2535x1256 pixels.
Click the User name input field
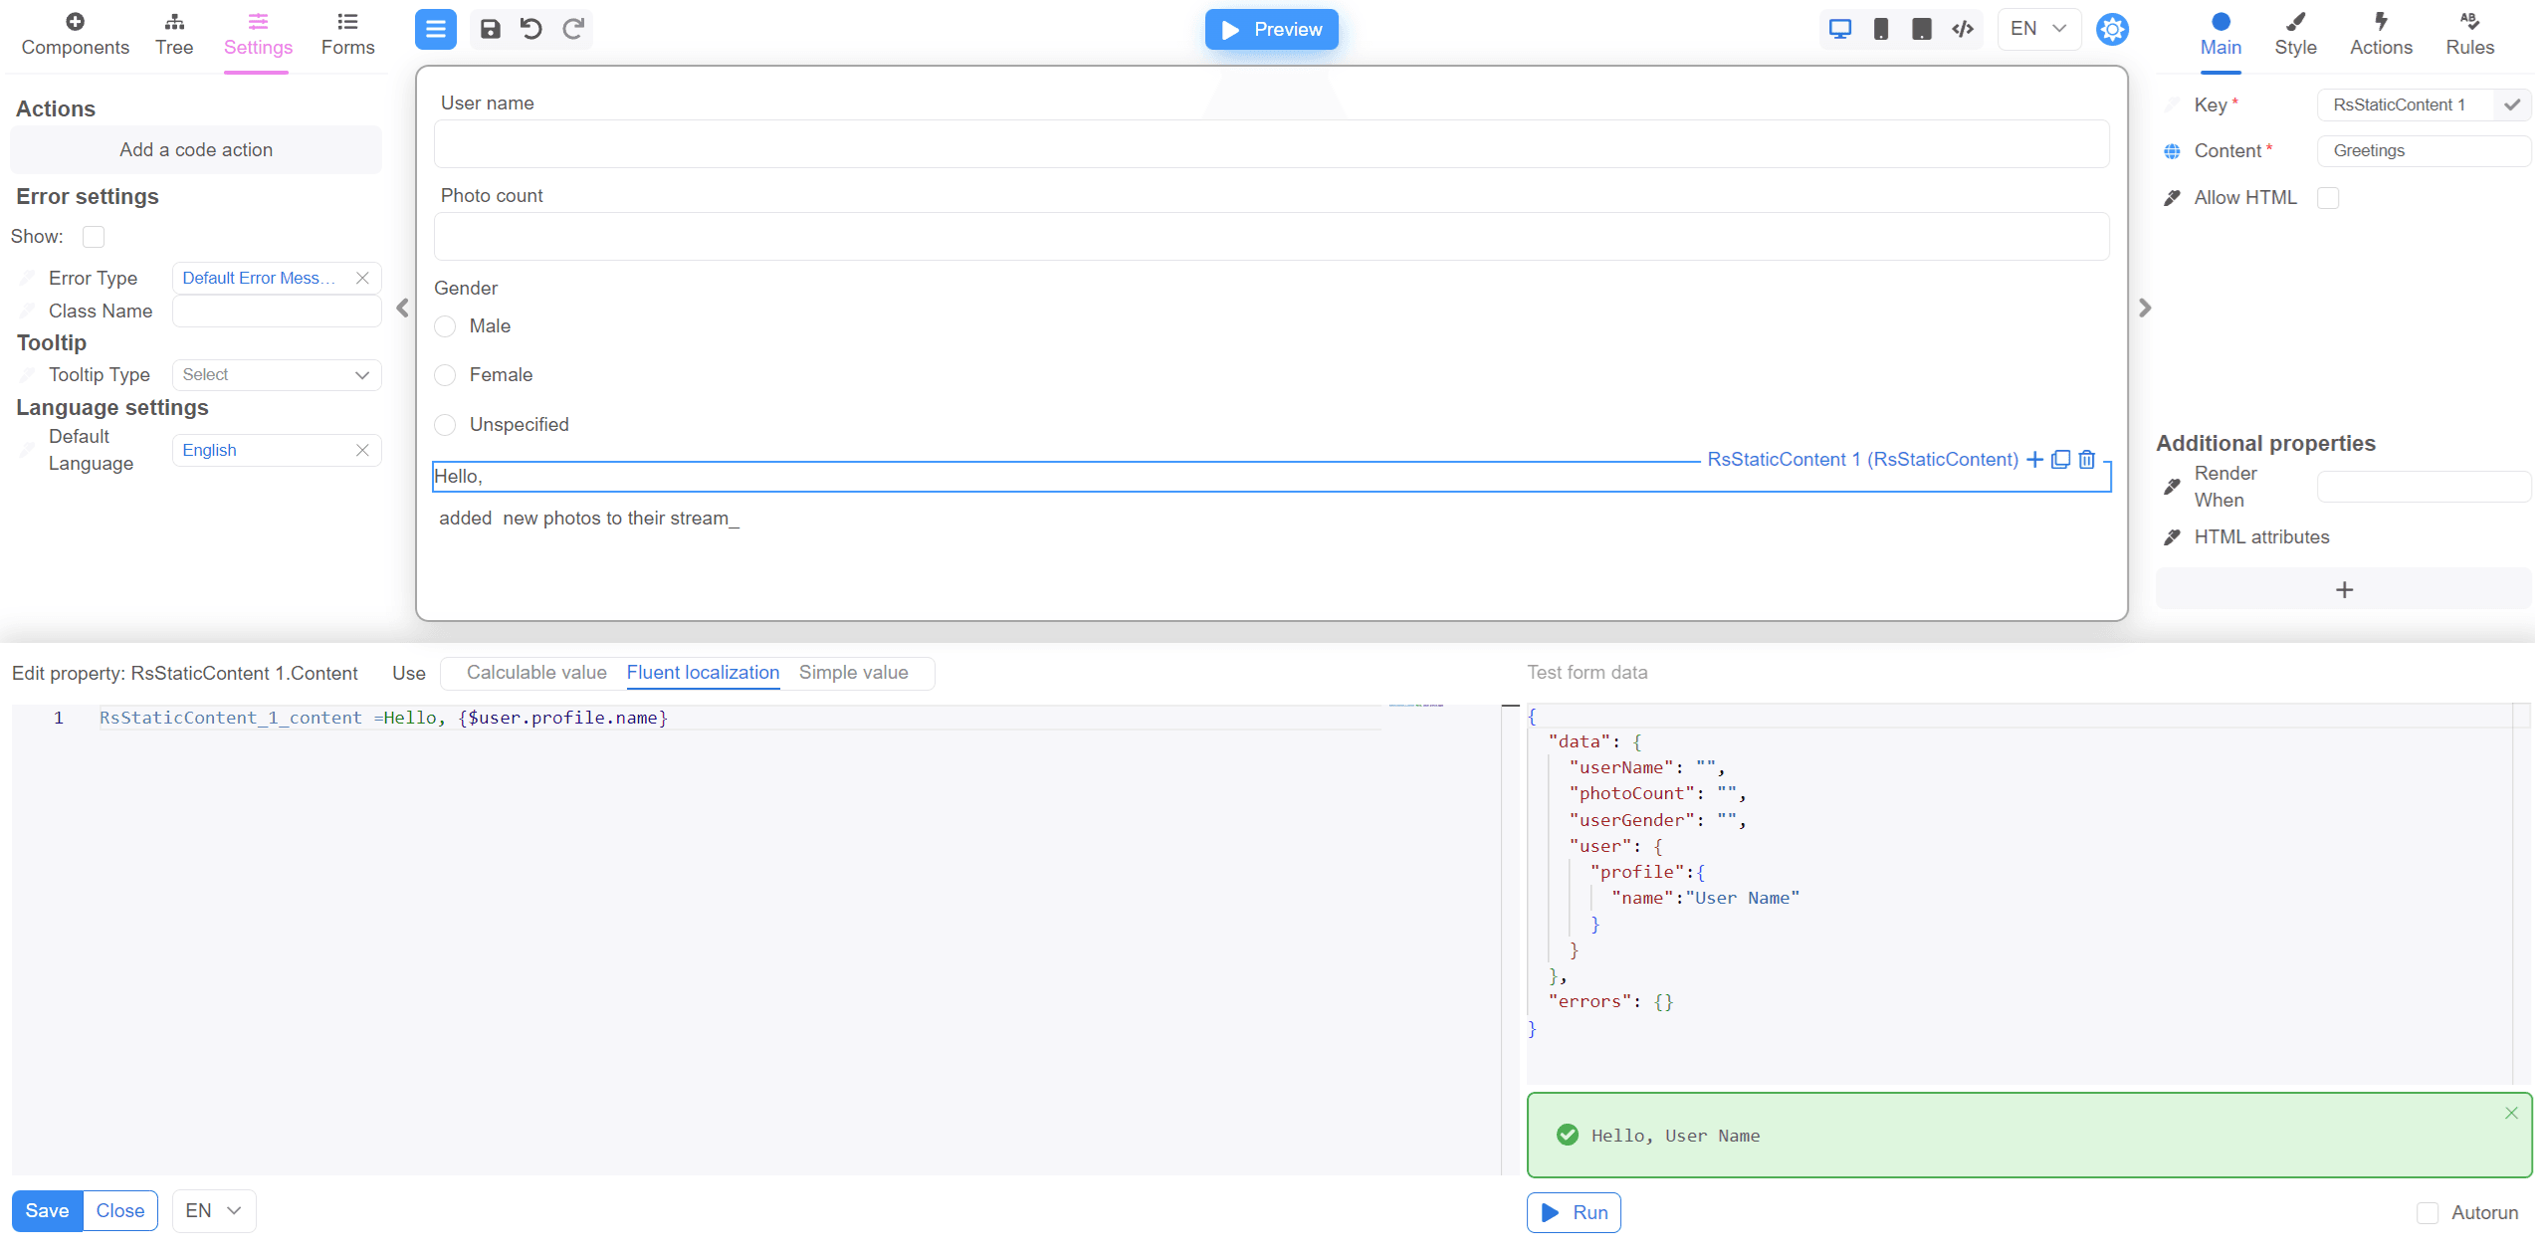pos(1271,144)
